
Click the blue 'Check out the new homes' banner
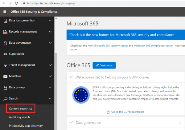point(126,35)
